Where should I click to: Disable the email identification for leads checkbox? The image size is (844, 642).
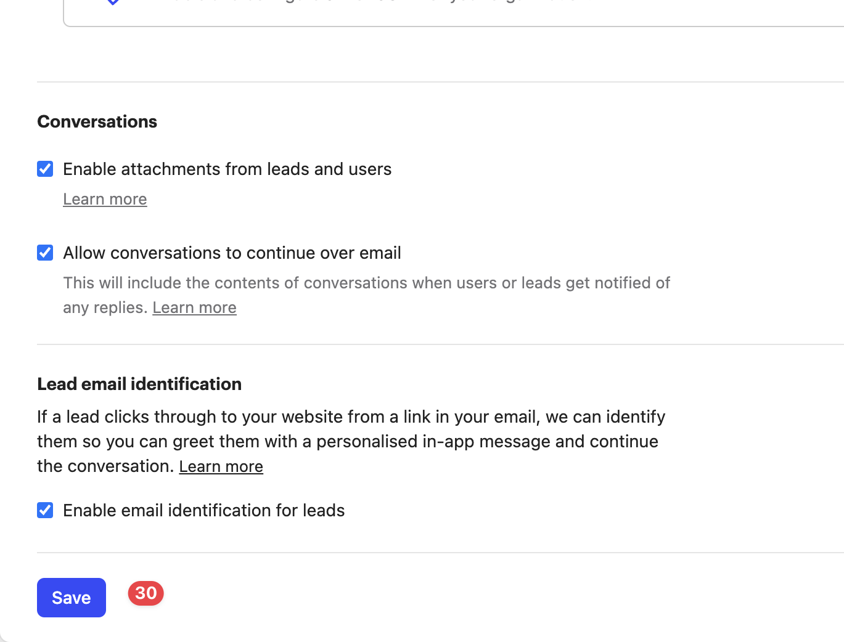pyautogui.click(x=45, y=510)
